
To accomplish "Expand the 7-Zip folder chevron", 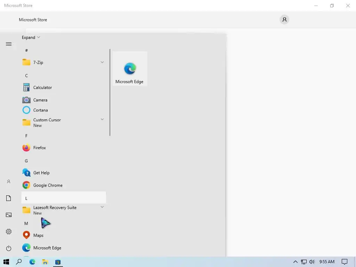I will [102, 62].
